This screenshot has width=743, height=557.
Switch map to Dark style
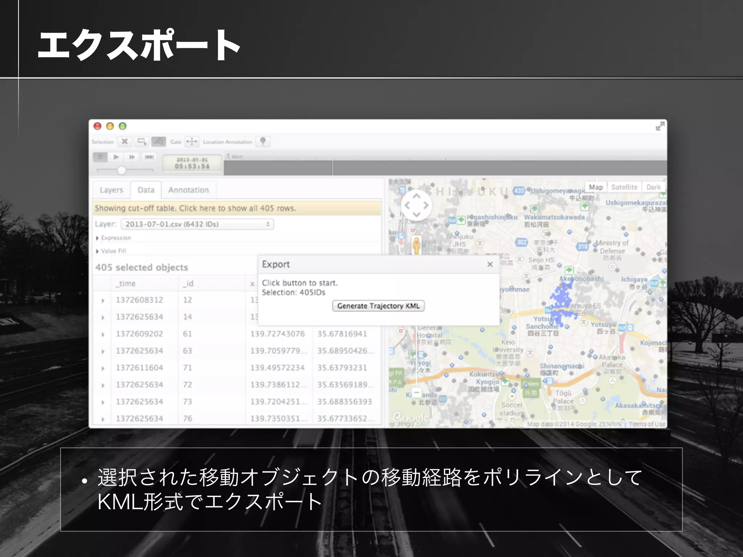[x=653, y=187]
